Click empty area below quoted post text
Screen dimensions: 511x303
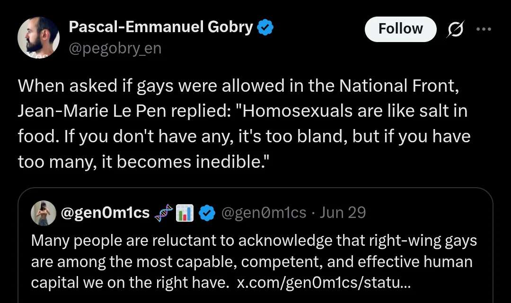[x=255, y=298]
